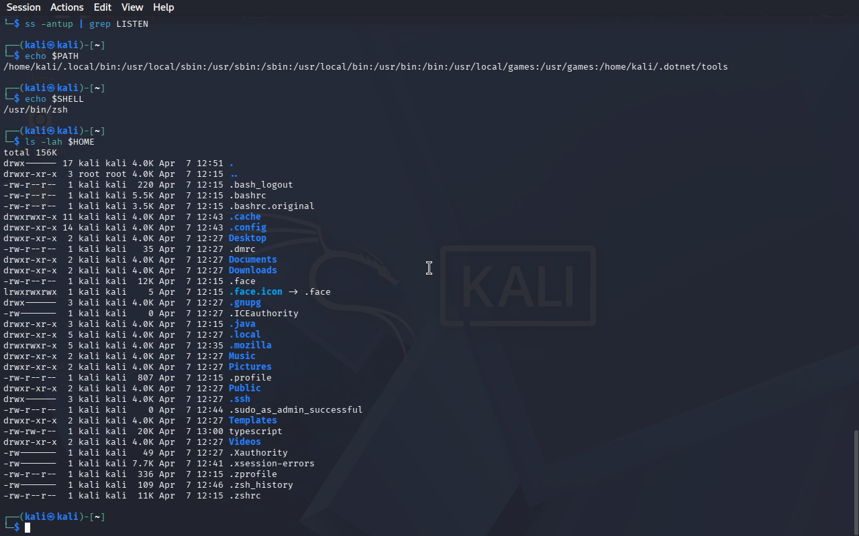
Task: Click the blinking cursor at the last prompt
Action: (28, 528)
